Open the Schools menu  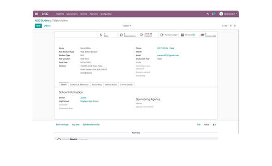[83, 14]
